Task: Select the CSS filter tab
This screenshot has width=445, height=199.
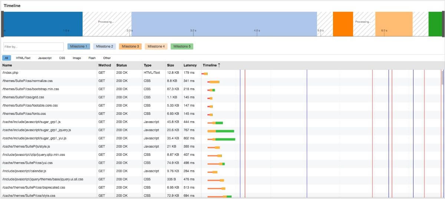Action: 62,58
